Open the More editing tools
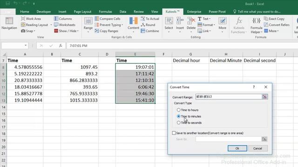This screenshot has width=298, height=167. click(x=223, y=25)
